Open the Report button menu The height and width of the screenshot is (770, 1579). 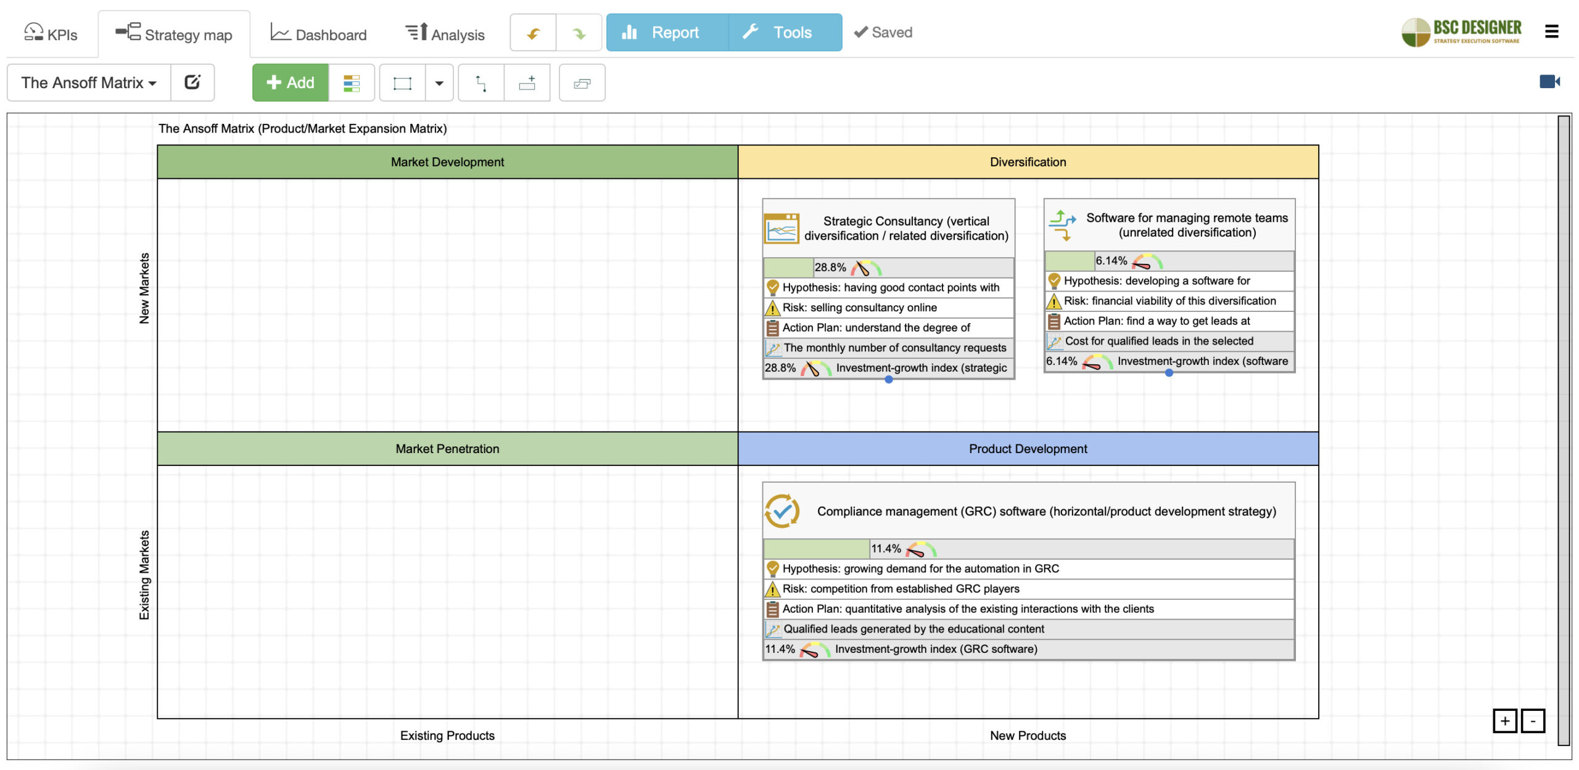point(667,33)
